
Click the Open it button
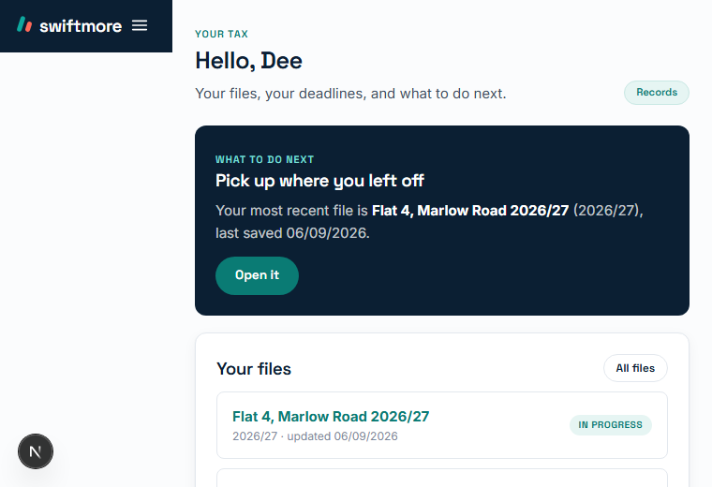pos(257,275)
